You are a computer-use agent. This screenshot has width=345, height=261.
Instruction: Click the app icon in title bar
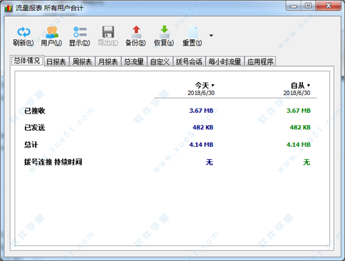point(8,8)
